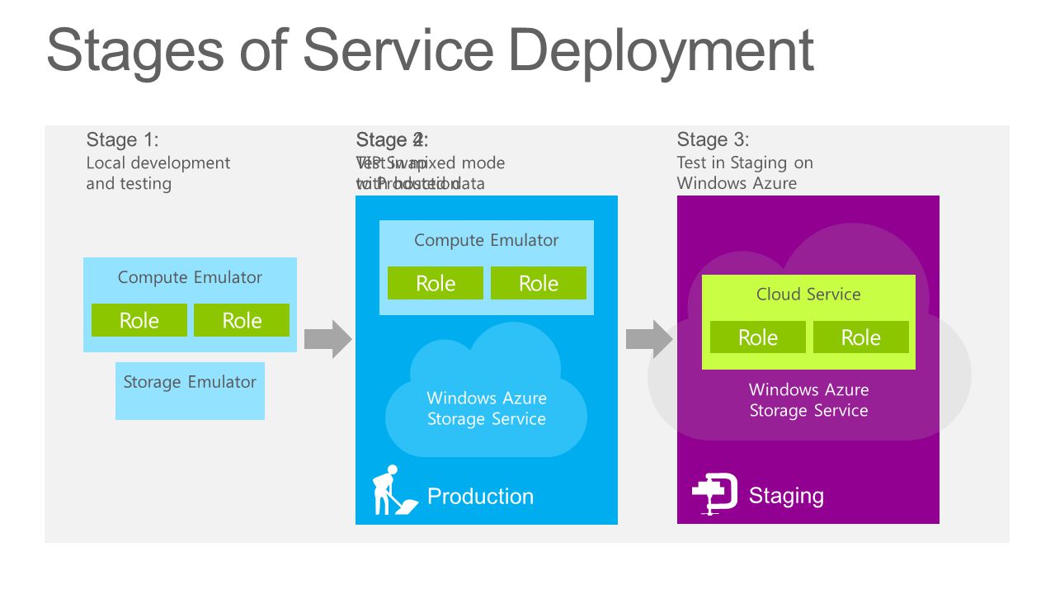Image resolution: width=1055 pixels, height=594 pixels.
Task: Click the gray arrow pointing to the Staging panel
Action: (650, 338)
